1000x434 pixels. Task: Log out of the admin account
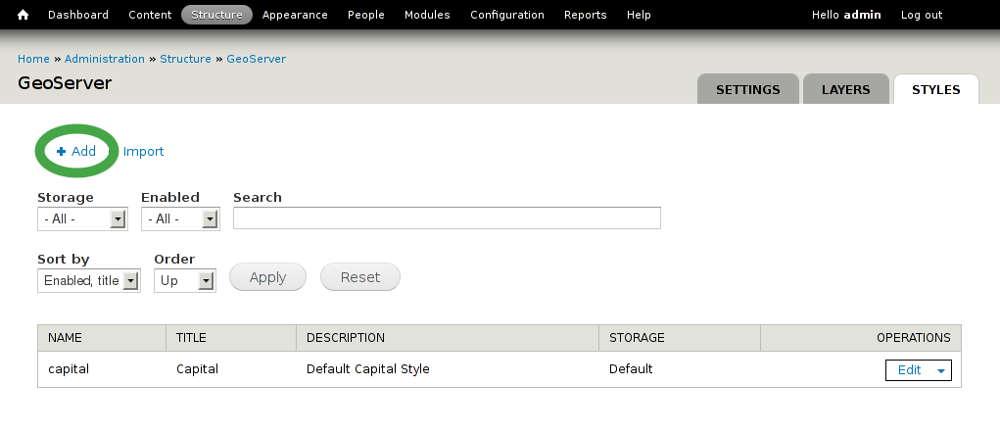coord(922,15)
